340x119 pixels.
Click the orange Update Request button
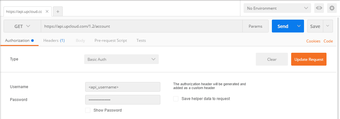pyautogui.click(x=309, y=59)
